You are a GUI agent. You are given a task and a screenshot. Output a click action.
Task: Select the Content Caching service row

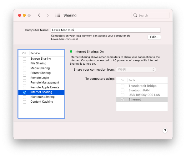click(x=41, y=102)
